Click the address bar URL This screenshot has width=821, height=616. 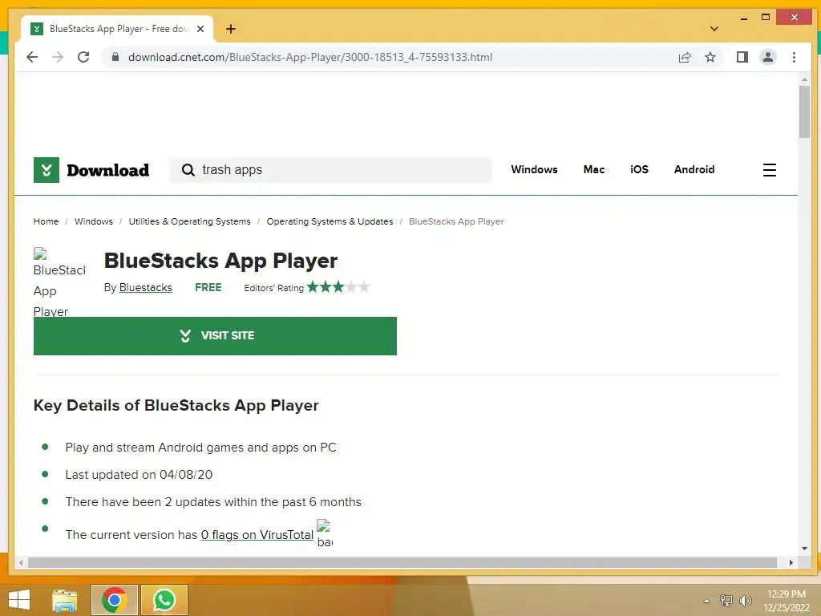(310, 57)
